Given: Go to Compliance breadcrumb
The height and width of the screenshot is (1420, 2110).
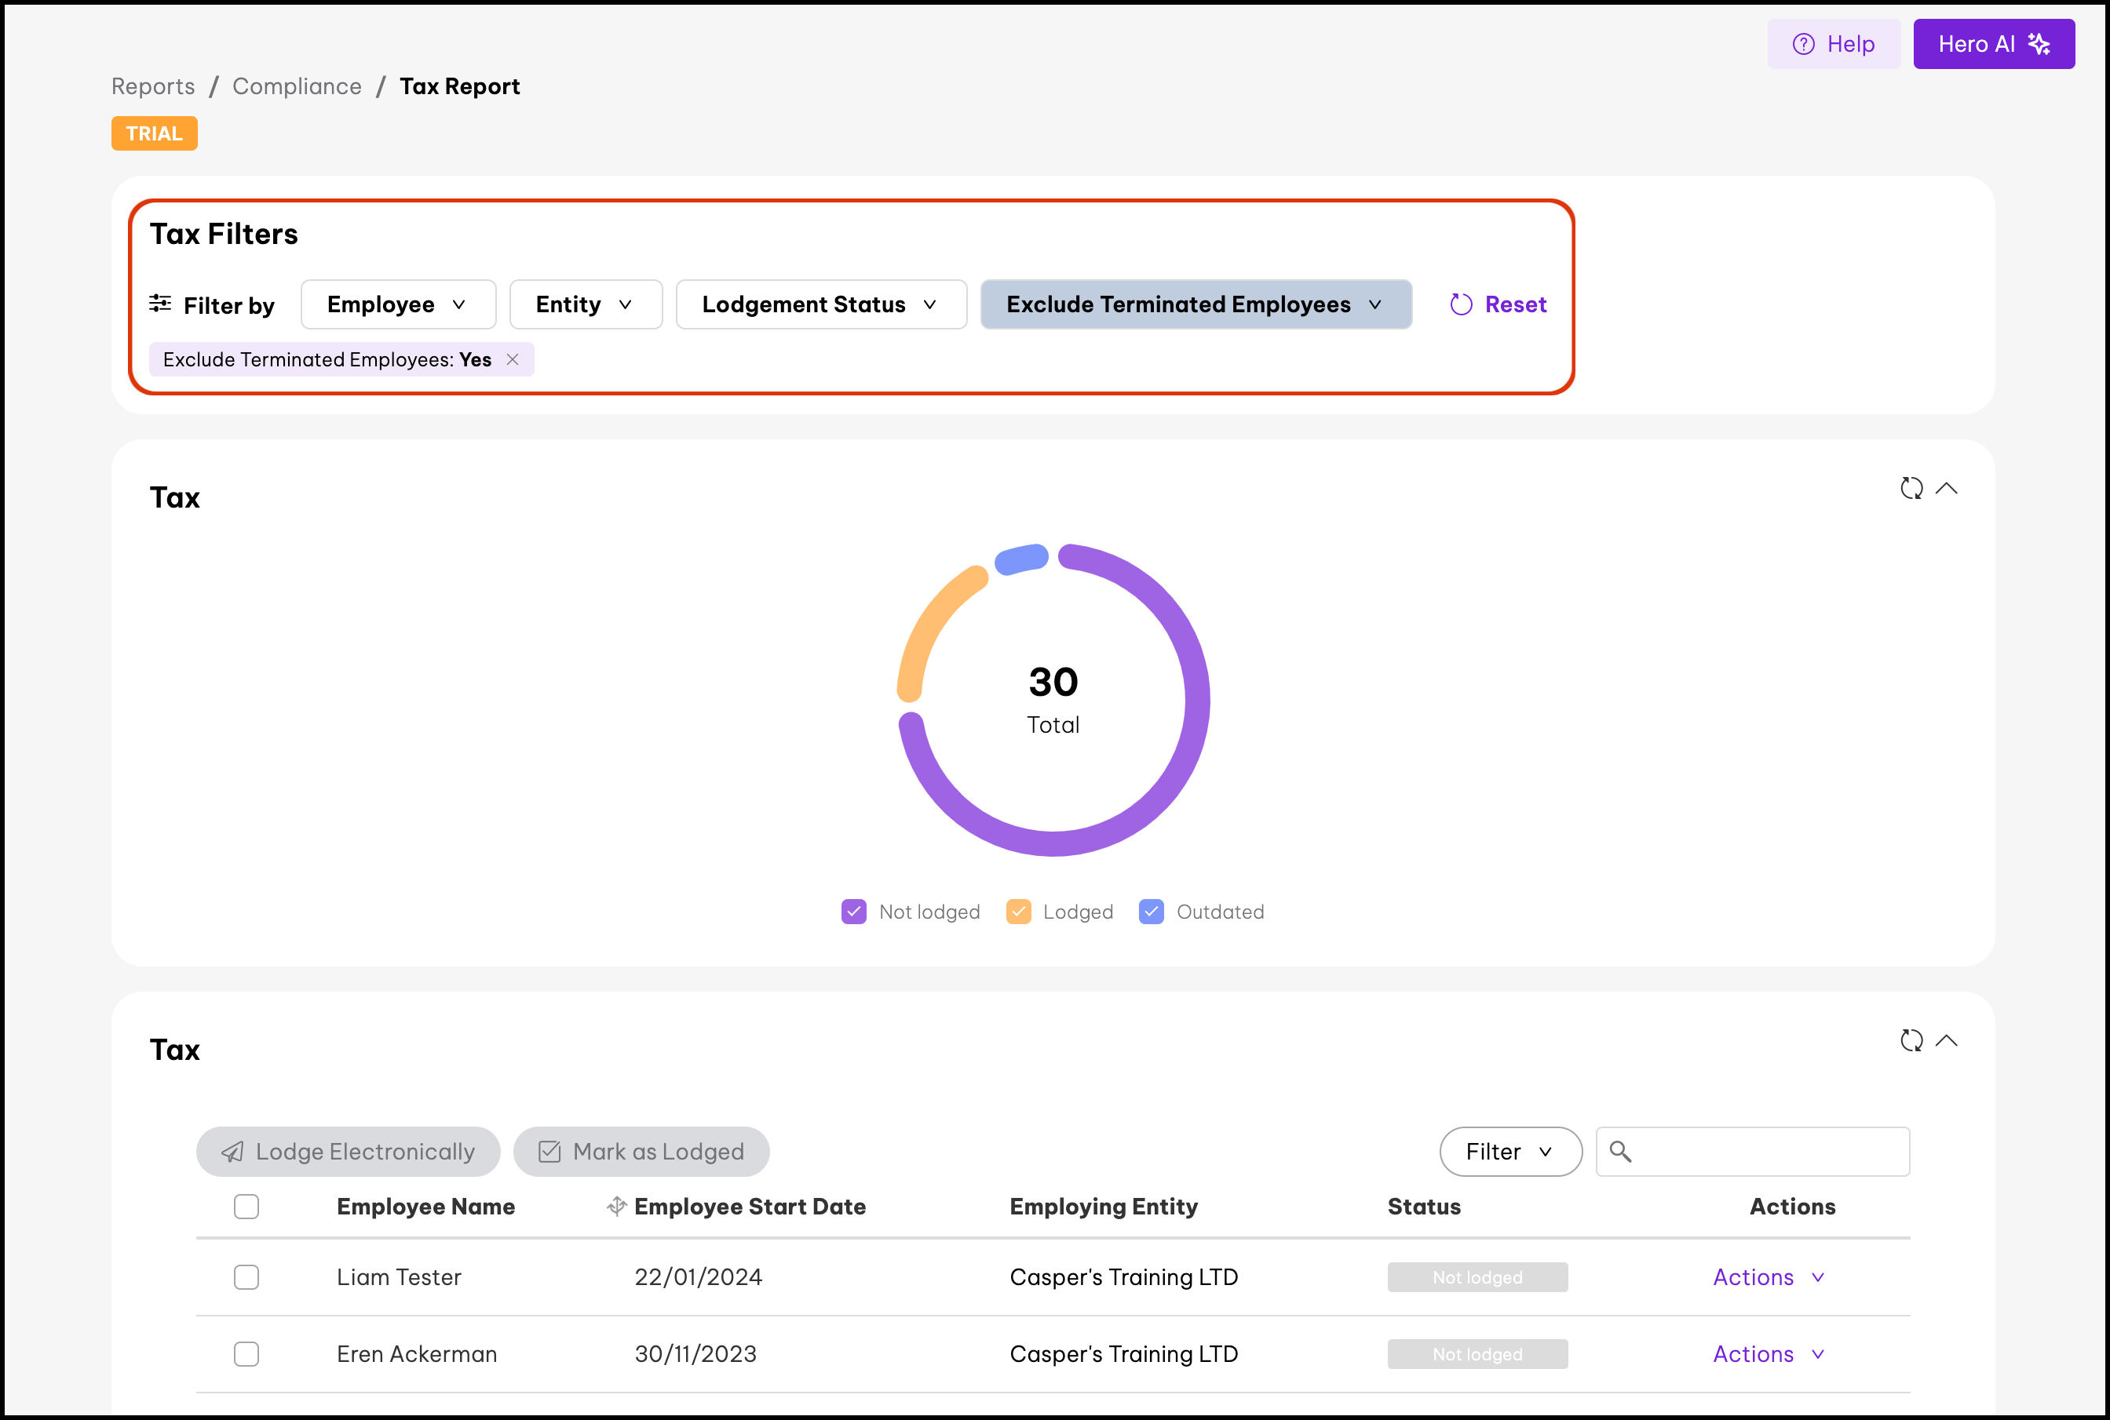Looking at the screenshot, I should [x=298, y=86].
